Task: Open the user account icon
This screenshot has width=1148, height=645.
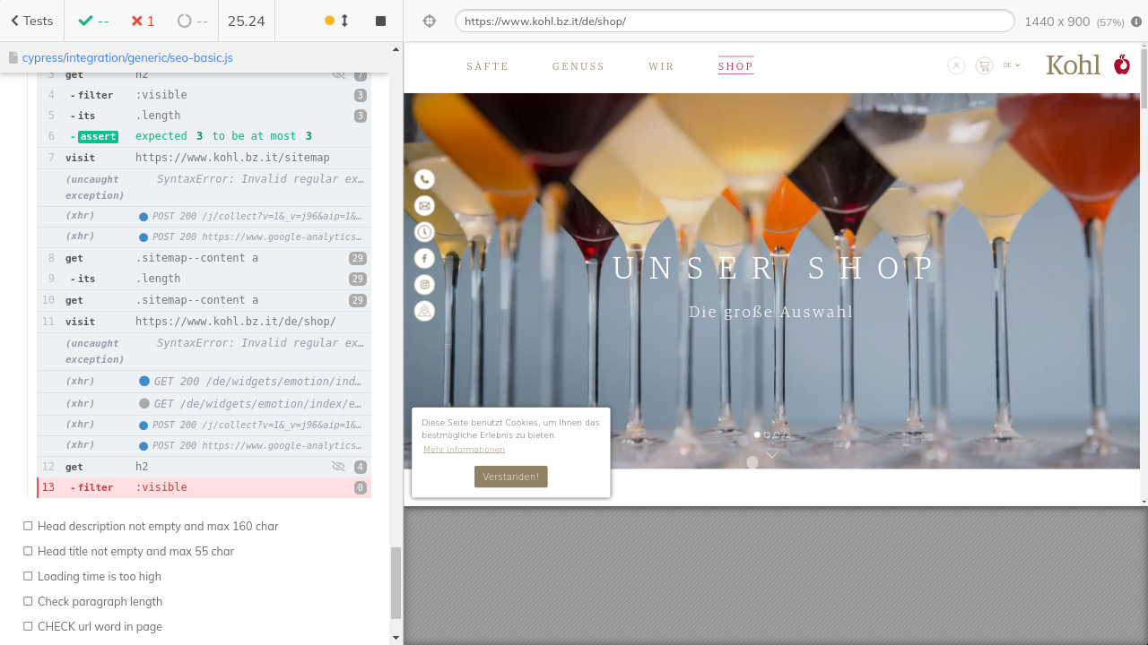Action: (x=956, y=65)
